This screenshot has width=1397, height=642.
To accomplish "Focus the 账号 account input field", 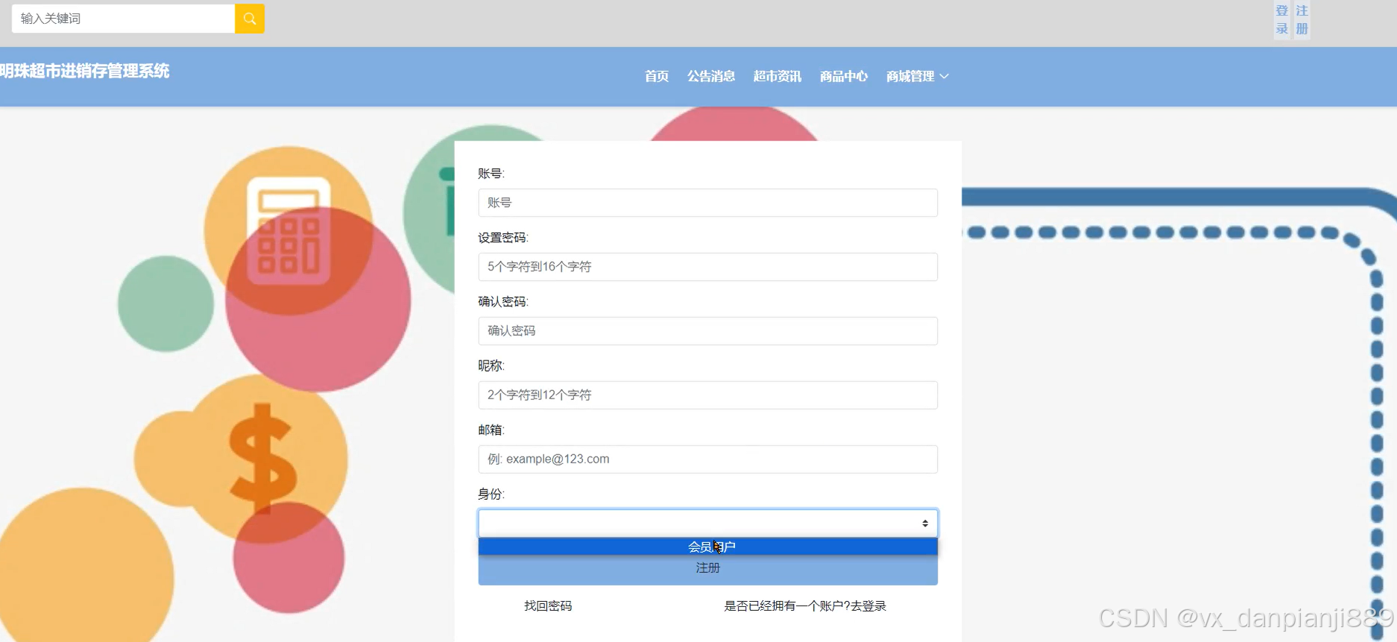I will point(708,203).
